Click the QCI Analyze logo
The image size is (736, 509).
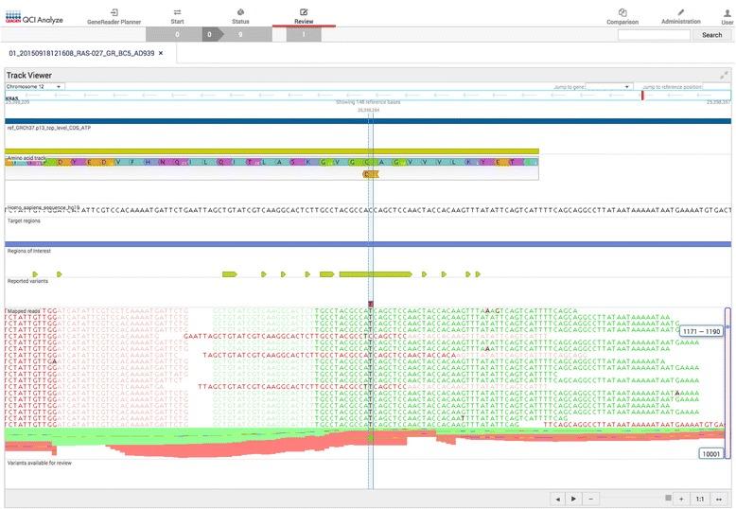click(34, 18)
